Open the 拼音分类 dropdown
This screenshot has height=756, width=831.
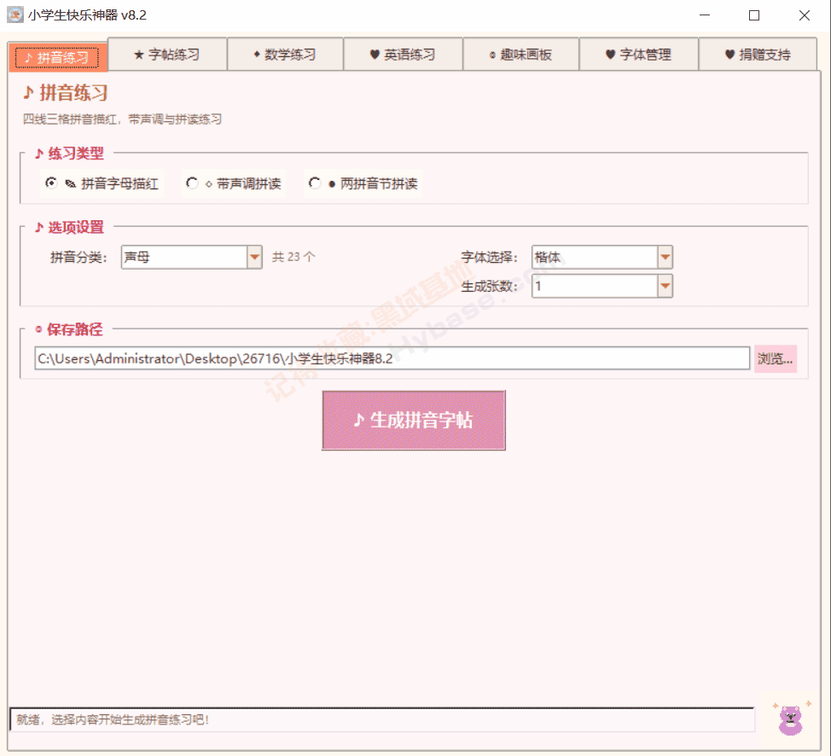point(254,257)
